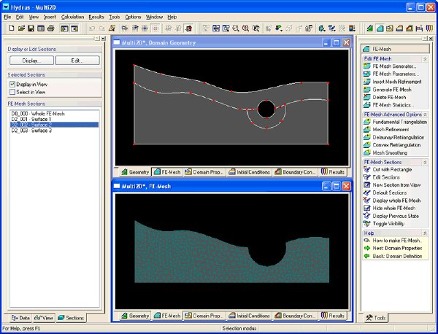
Task: Click the previous zoom magnifier icon
Action: [255, 28]
